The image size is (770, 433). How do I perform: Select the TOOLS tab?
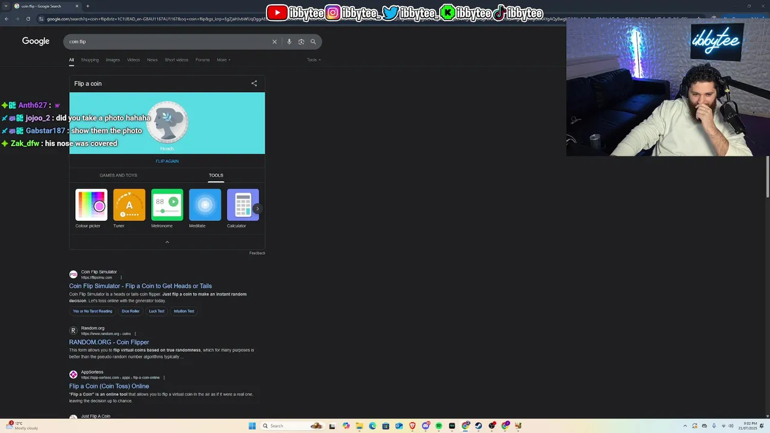pyautogui.click(x=216, y=175)
